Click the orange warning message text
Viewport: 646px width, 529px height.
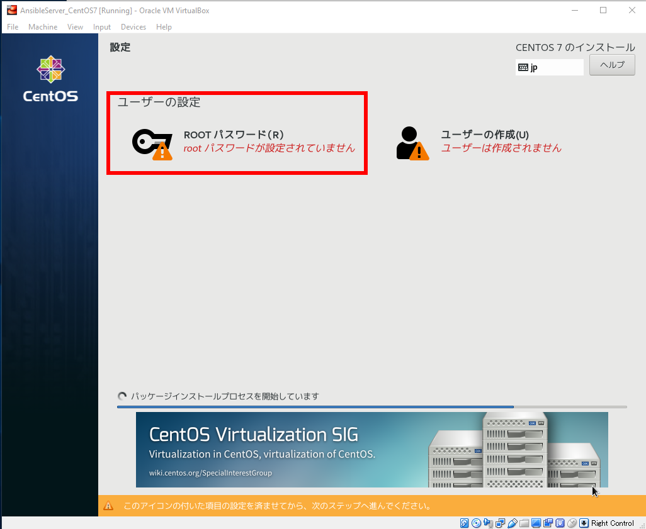point(278,506)
